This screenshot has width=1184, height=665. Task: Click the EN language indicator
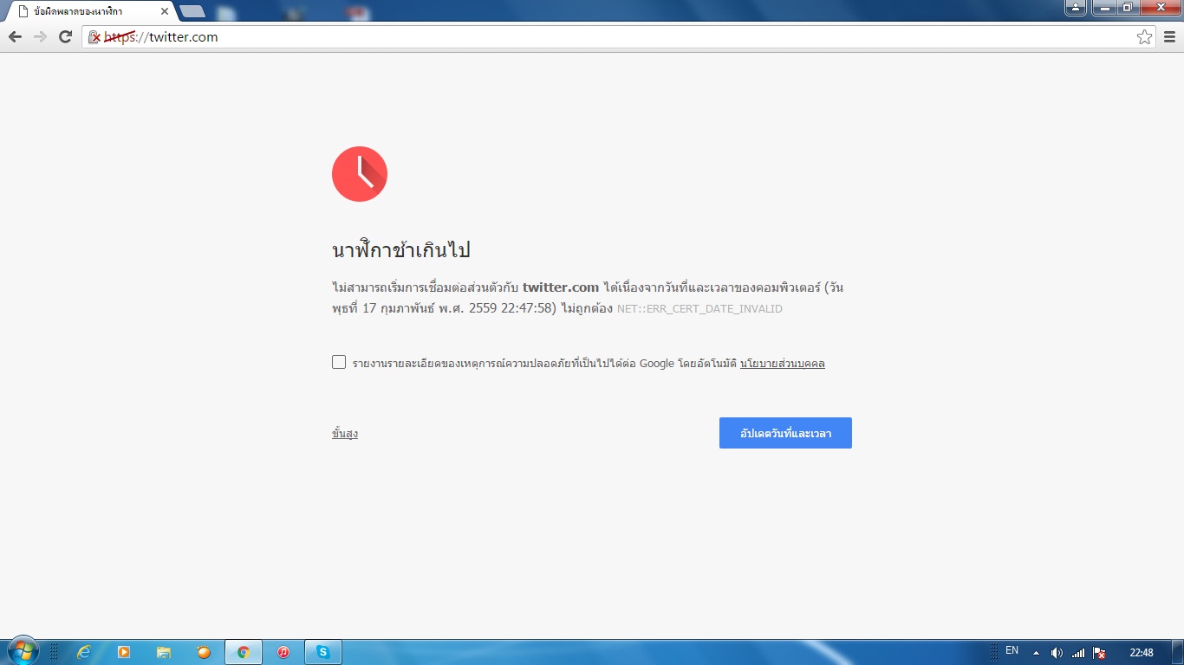(1012, 651)
